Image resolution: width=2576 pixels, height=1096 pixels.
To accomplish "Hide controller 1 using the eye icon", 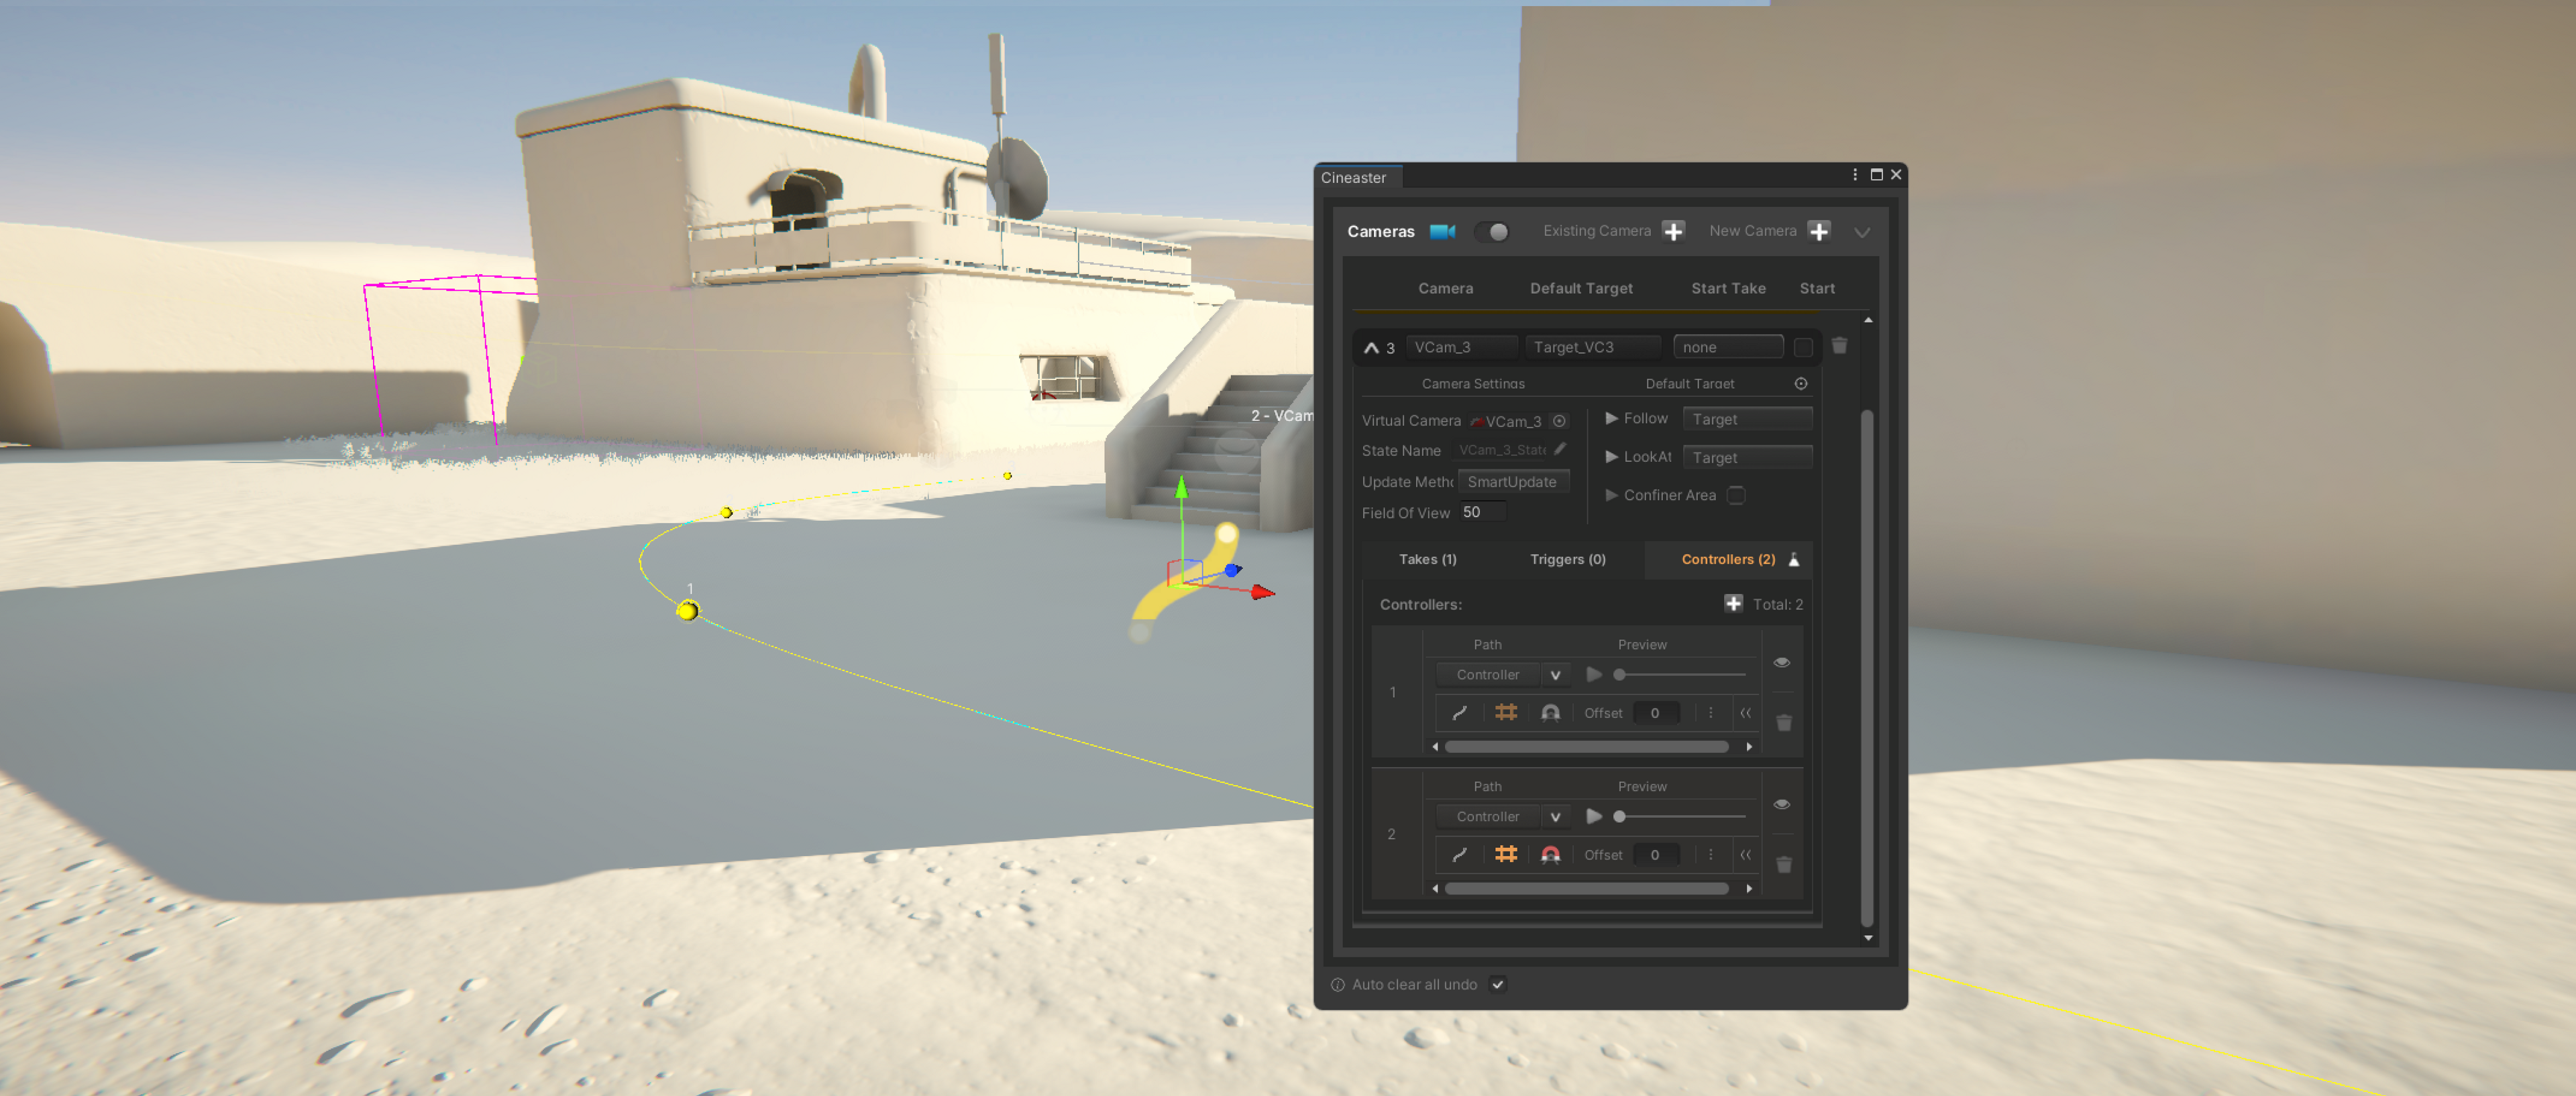I will tap(1781, 662).
